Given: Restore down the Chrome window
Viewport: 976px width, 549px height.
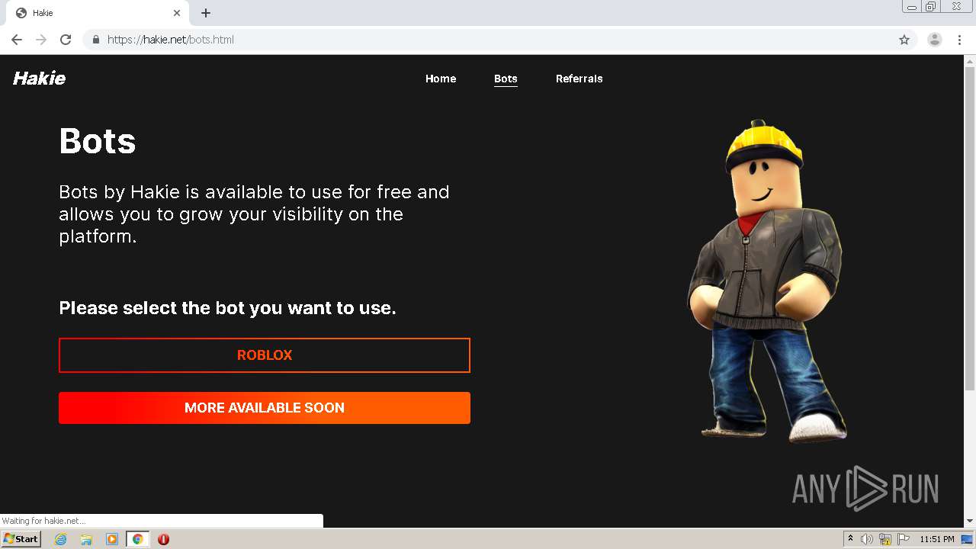Looking at the screenshot, I should (931, 7).
